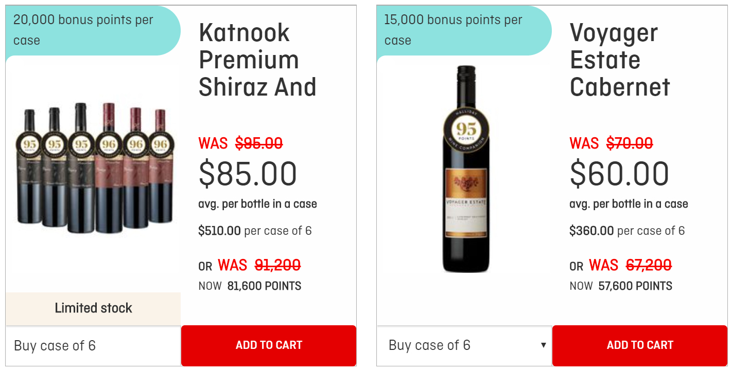Click the 57,600 POINTS redemption price
The height and width of the screenshot is (371, 732).
[x=635, y=286]
